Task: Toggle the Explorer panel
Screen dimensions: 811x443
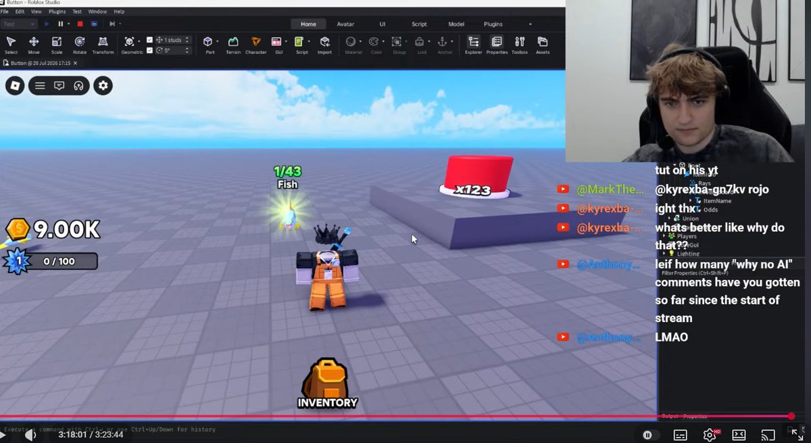Action: pos(474,45)
